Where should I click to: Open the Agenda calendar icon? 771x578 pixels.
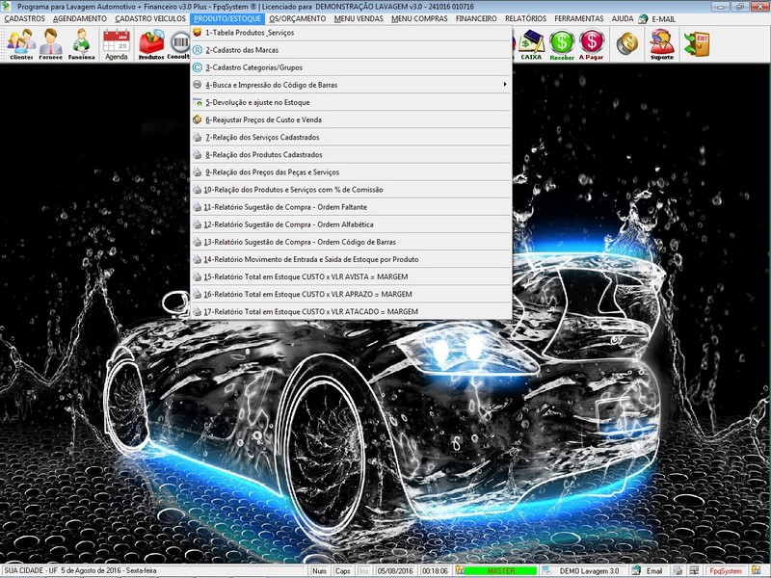tap(117, 43)
